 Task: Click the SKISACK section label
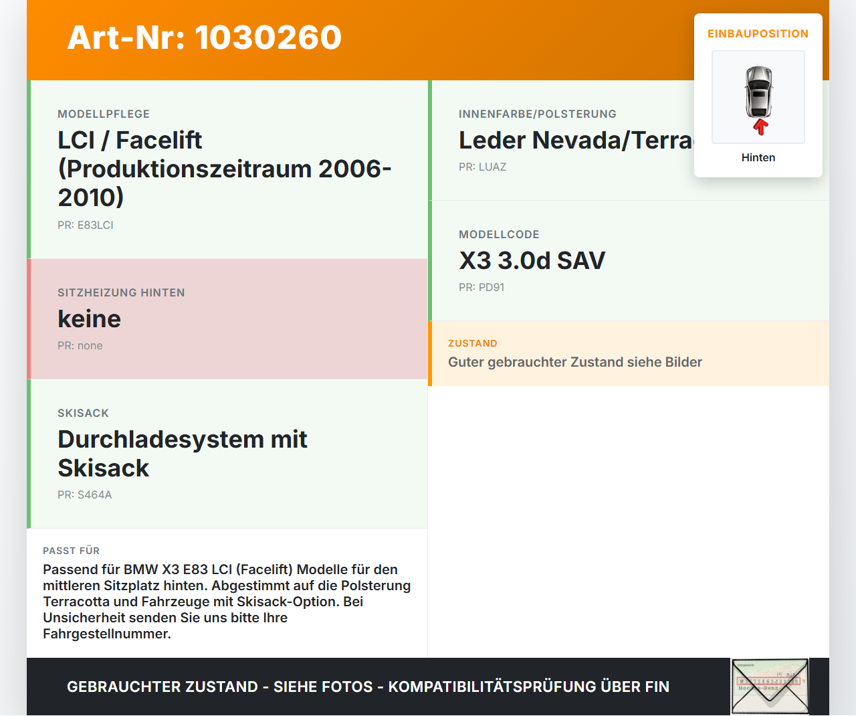tap(83, 414)
